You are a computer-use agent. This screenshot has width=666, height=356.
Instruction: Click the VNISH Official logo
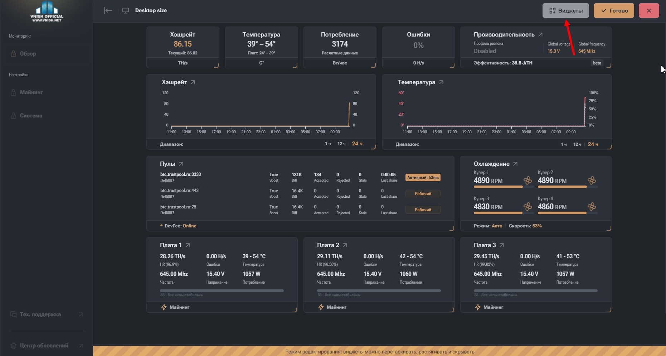pyautogui.click(x=47, y=12)
